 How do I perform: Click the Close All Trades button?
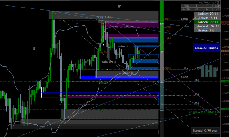point(207,48)
